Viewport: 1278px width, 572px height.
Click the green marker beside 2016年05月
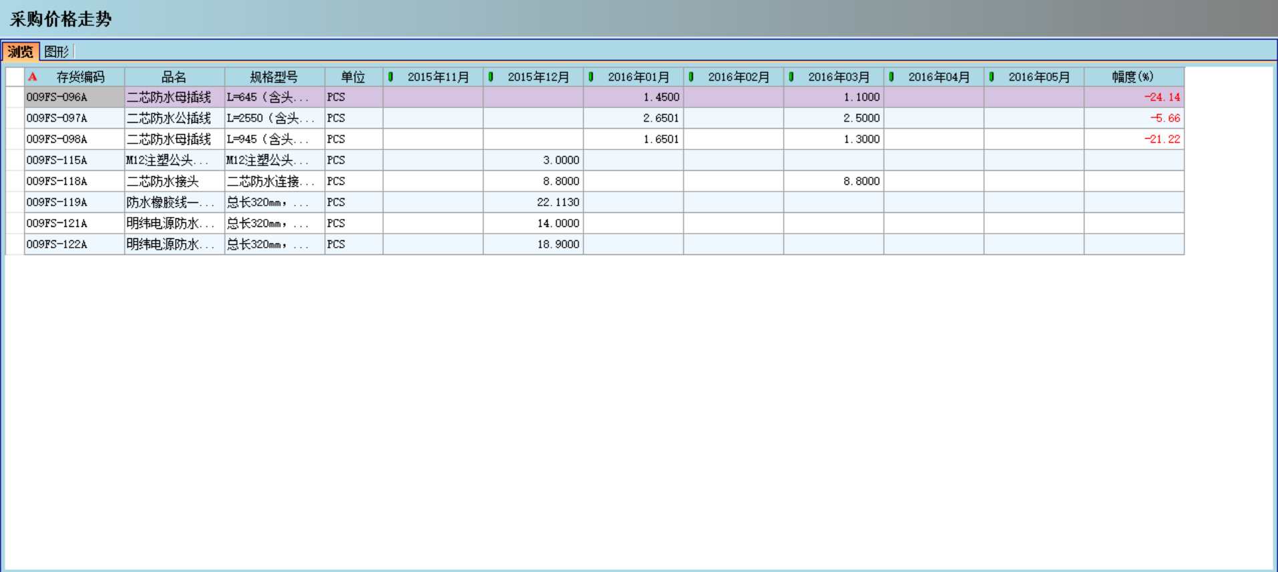point(992,77)
